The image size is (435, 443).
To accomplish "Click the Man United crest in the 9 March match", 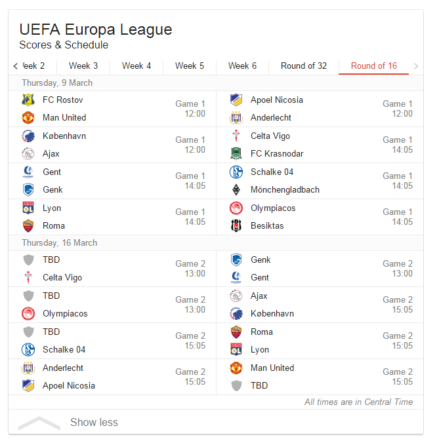I will 28,117.
